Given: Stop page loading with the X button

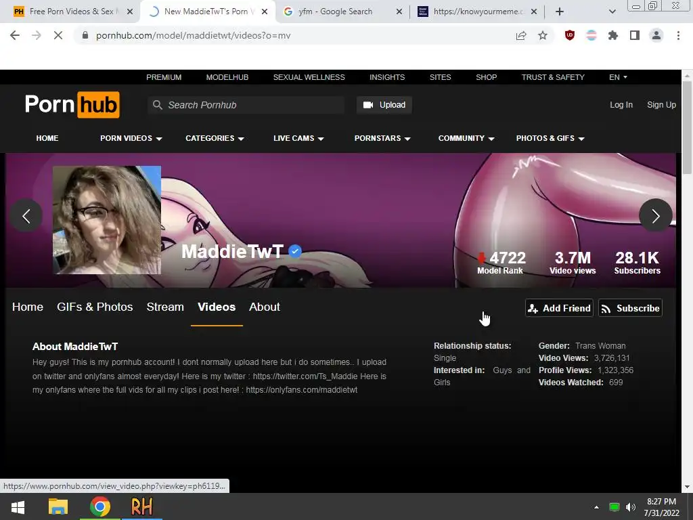Looking at the screenshot, I should click(x=58, y=35).
